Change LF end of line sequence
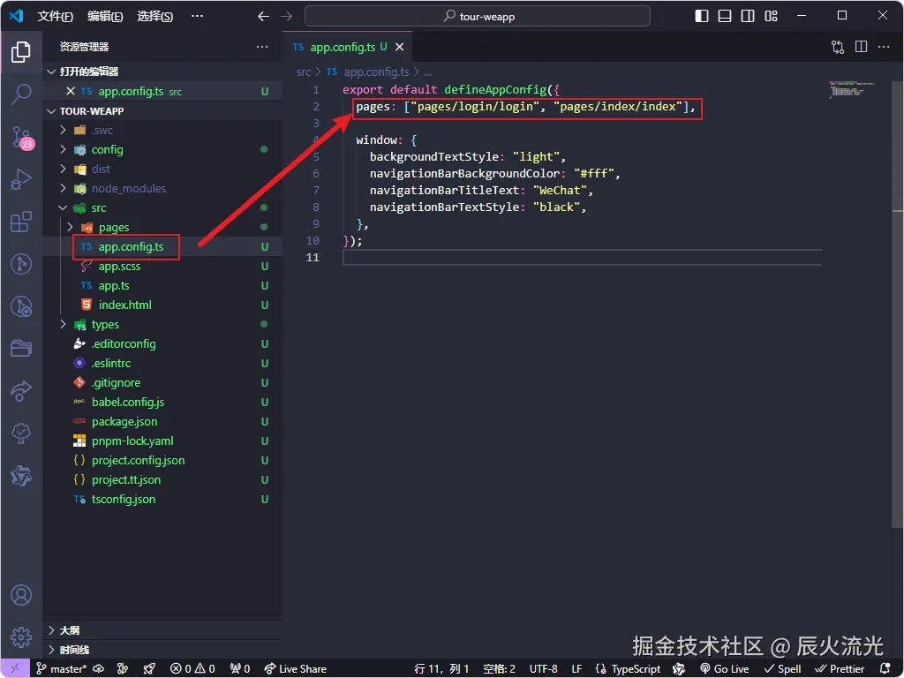 [x=576, y=669]
